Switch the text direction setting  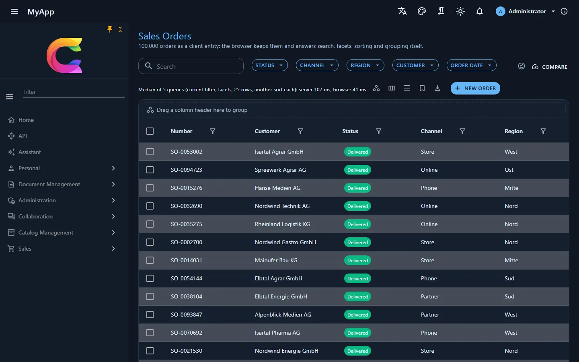tap(441, 11)
